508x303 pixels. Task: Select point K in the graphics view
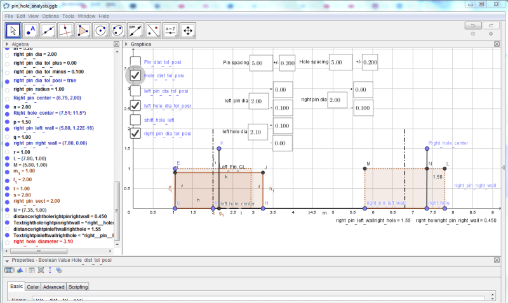pos(219,148)
